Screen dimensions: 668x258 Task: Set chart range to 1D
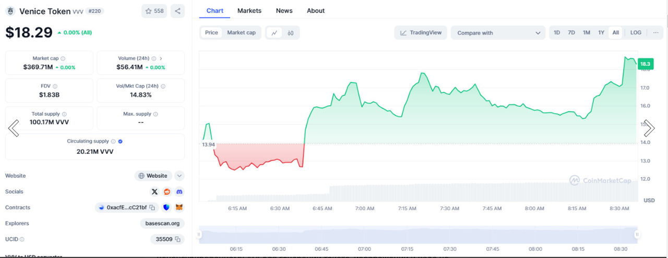[x=557, y=32]
